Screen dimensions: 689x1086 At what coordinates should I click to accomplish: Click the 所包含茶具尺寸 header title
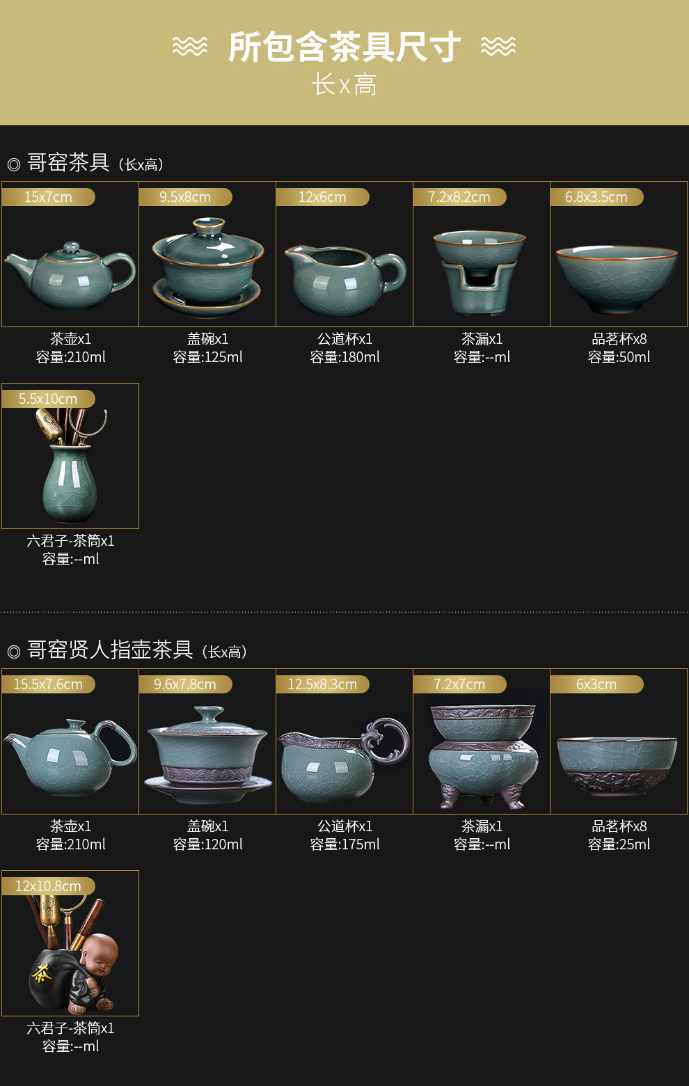point(344,47)
